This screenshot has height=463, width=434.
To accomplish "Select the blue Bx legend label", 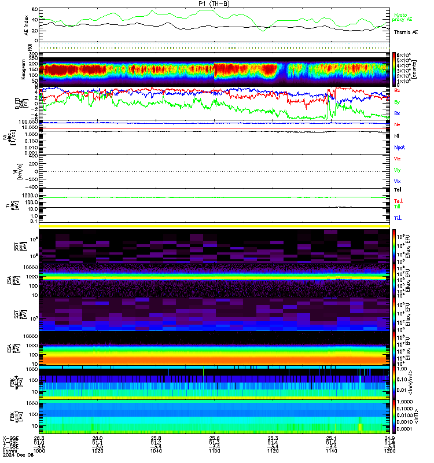I will pyautogui.click(x=397, y=113).
